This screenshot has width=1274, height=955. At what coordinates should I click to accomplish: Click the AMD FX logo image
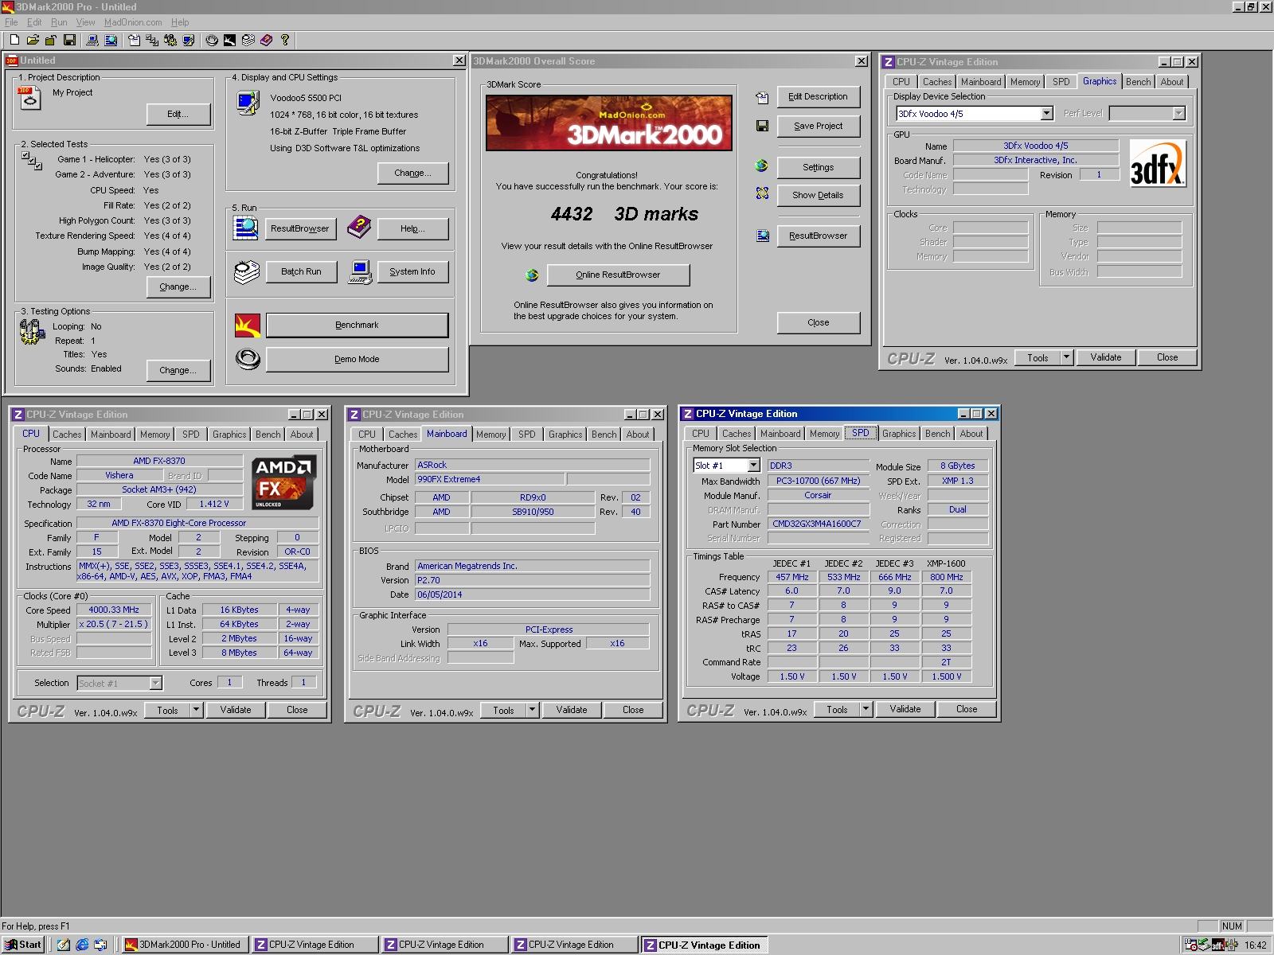click(284, 482)
